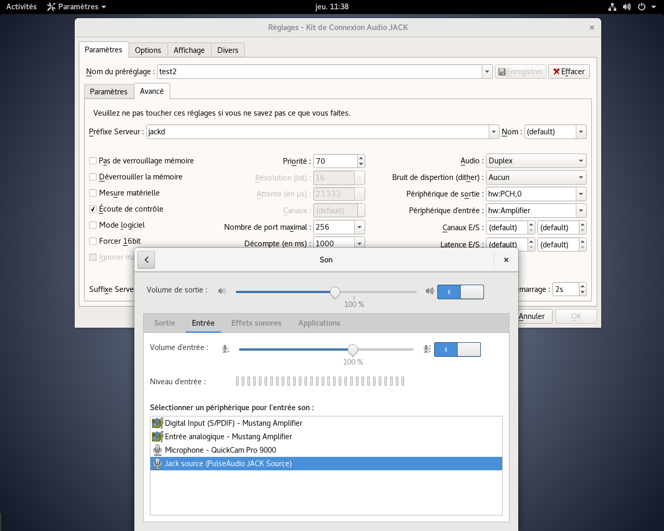The width and height of the screenshot is (664, 531).
Task: Click the loud microphone icon beside the input slider
Action: click(x=427, y=349)
